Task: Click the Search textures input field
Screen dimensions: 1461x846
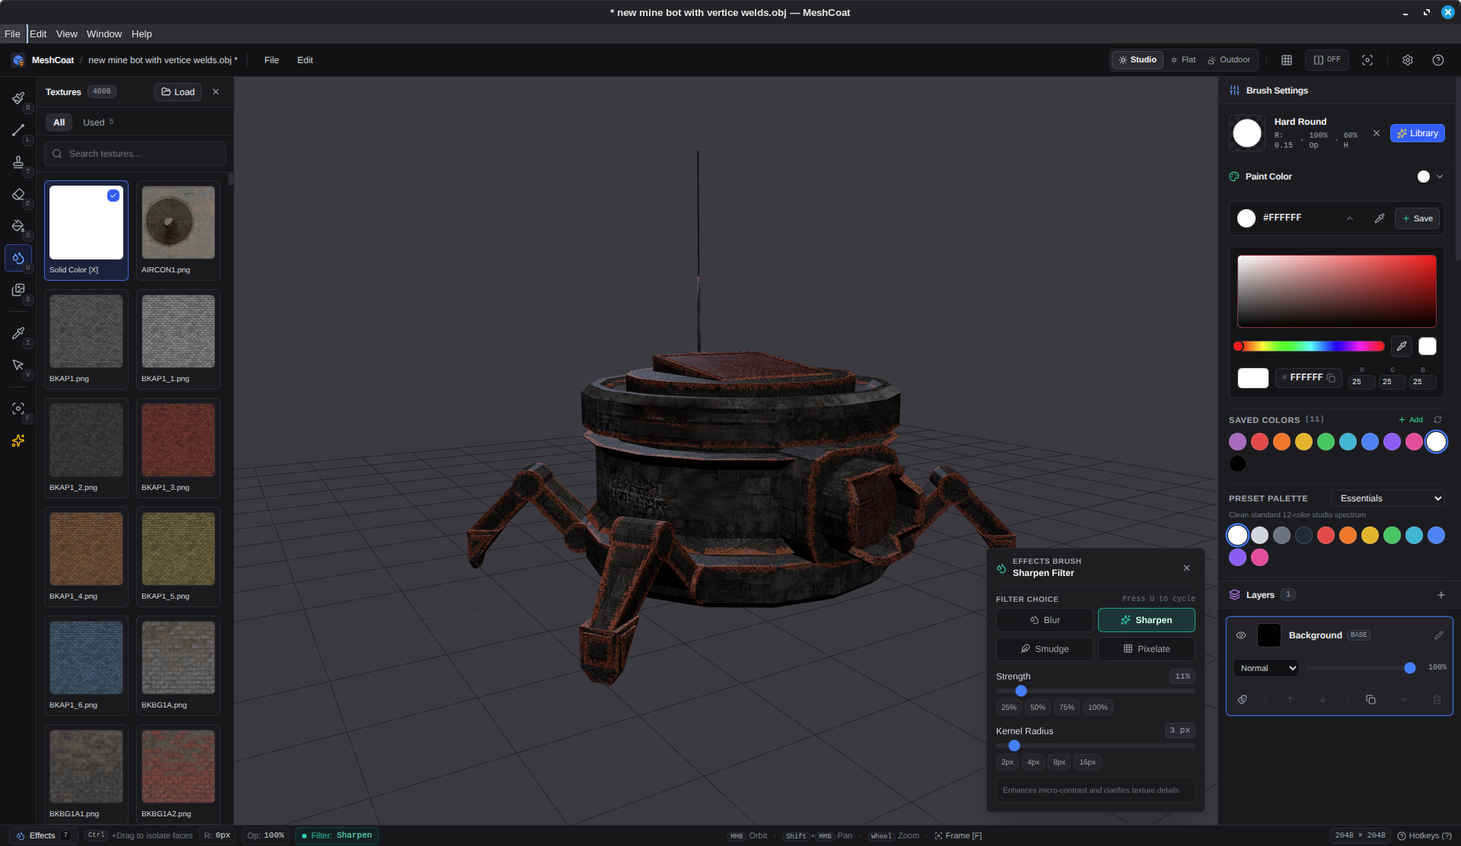Action: pos(135,154)
